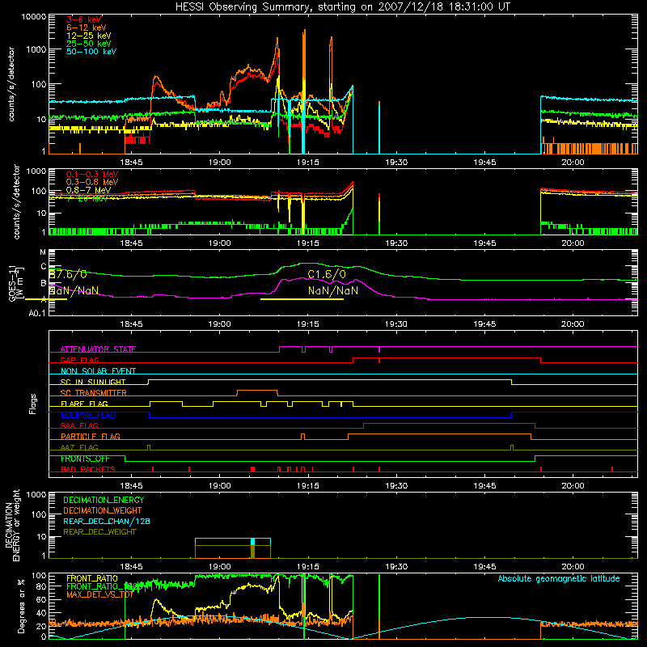Click the 10000 tick label of the top panel
This screenshot has width=647, height=647.
click(x=34, y=17)
